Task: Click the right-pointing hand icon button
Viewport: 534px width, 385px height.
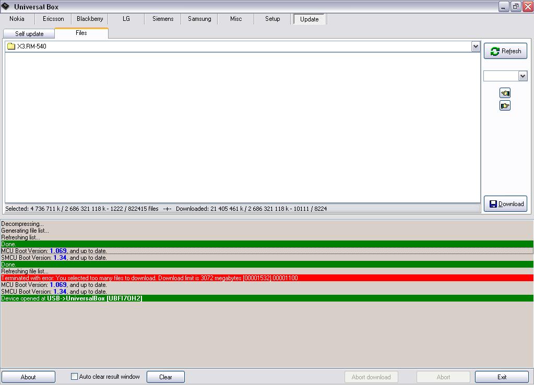Action: coord(505,105)
